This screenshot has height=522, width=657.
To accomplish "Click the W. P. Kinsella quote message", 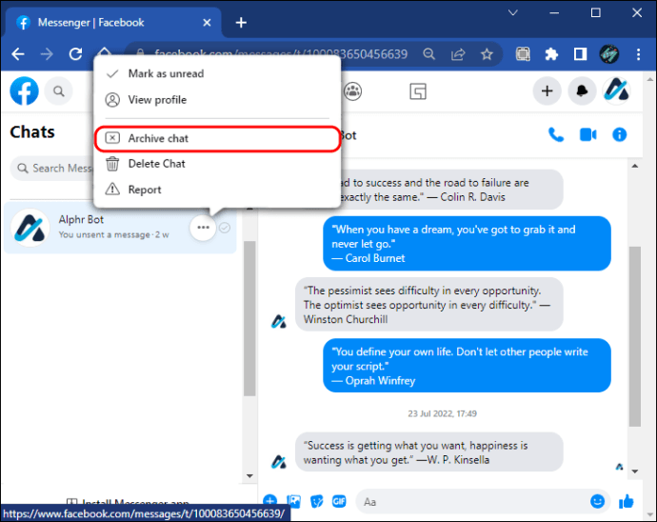I will (x=429, y=452).
